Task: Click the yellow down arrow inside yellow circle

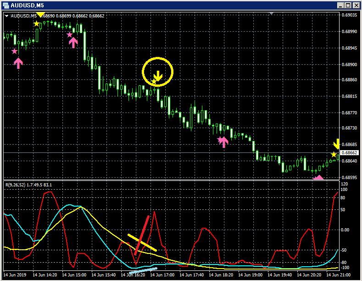Action: pyautogui.click(x=158, y=76)
